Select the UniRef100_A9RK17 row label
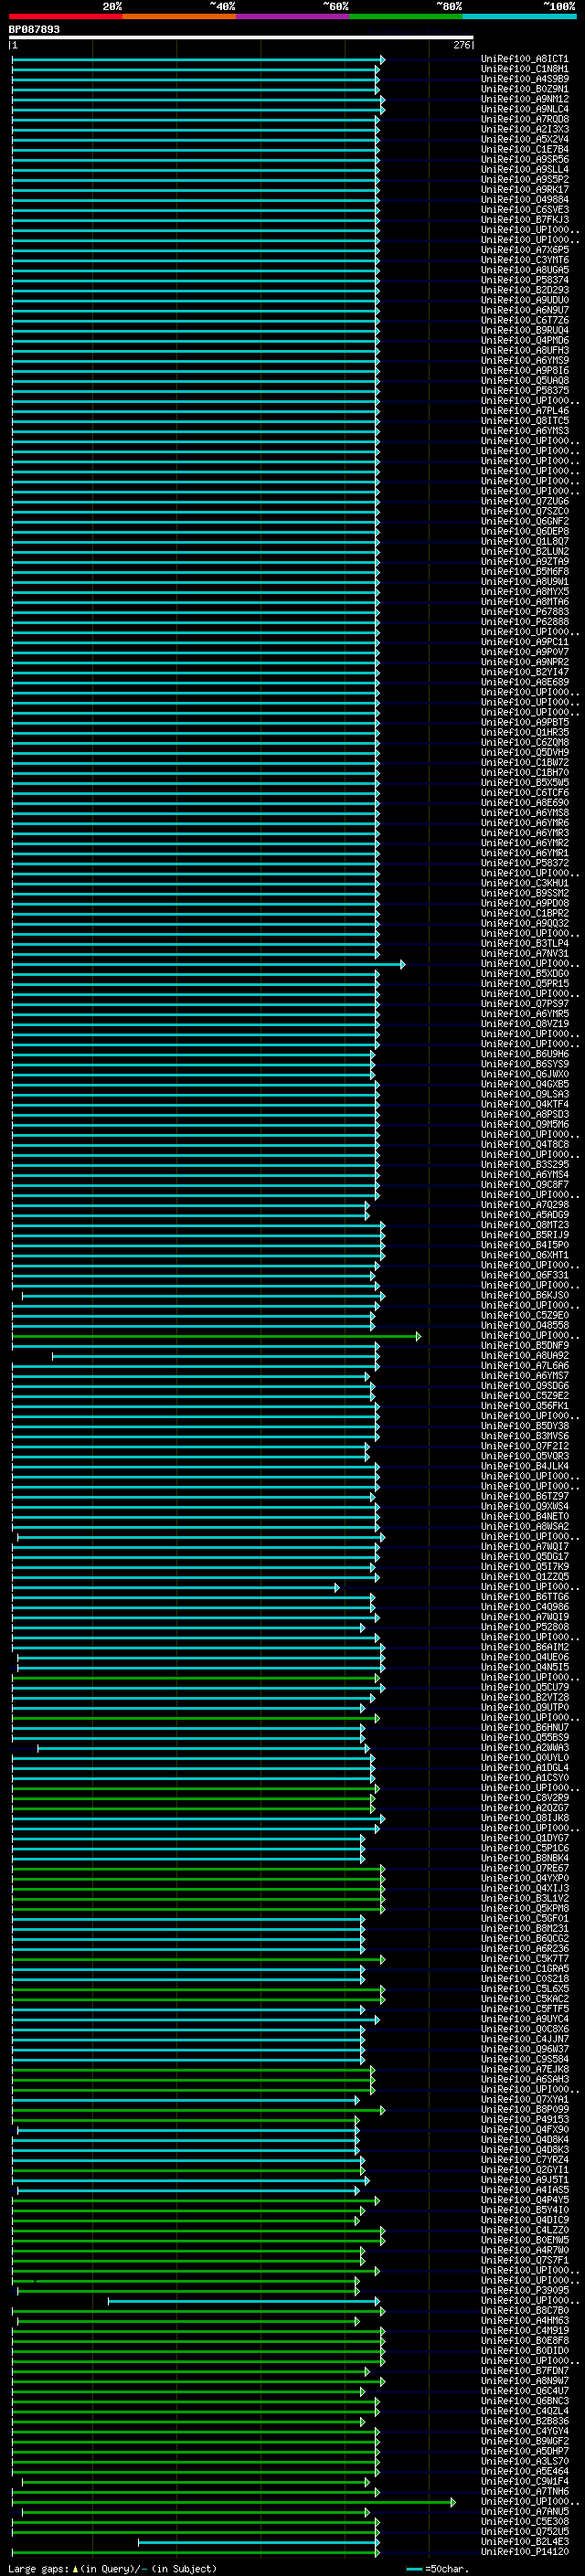This screenshot has width=585, height=2576. 525,189
